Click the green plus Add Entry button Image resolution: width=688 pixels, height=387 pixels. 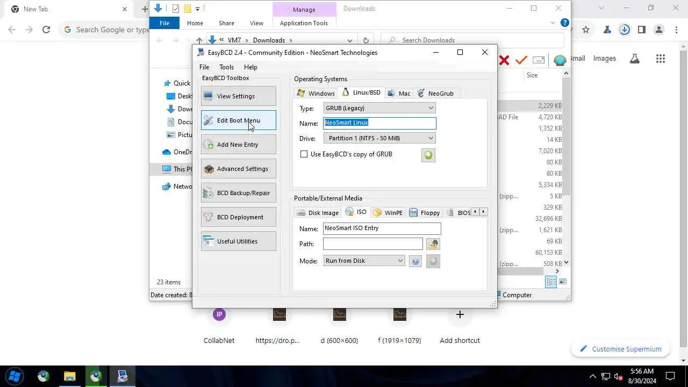tap(428, 155)
